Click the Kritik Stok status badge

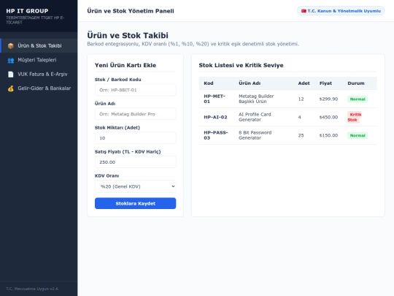(355, 117)
